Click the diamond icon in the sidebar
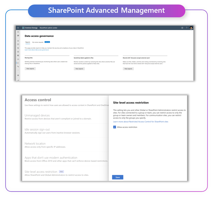 18,76
